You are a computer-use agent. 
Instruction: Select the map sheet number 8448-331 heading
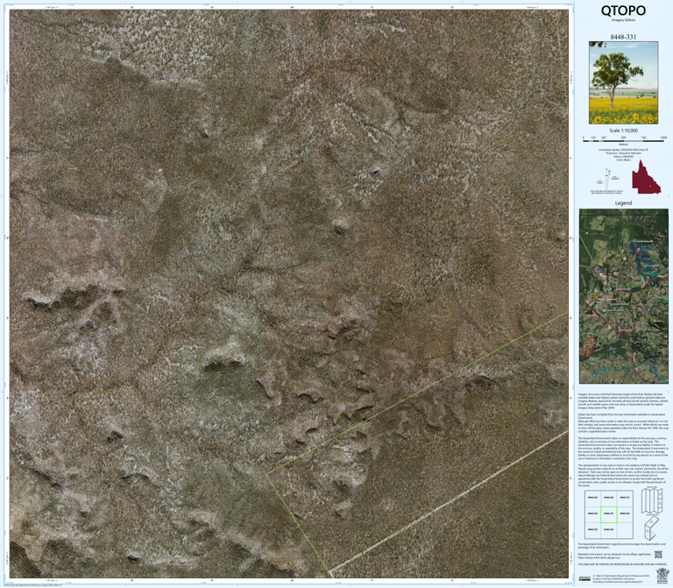click(623, 37)
